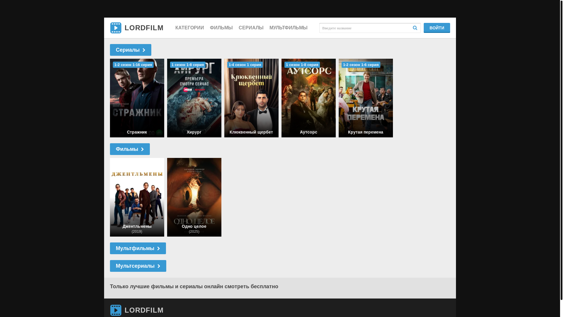Image resolution: width=563 pixels, height=317 pixels.
Task: Click the Клюквенный щербет title caption
Action: coord(251,132)
